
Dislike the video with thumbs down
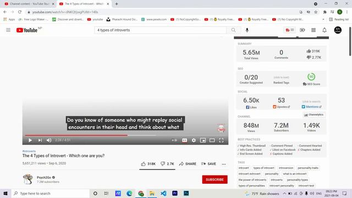click(167, 164)
